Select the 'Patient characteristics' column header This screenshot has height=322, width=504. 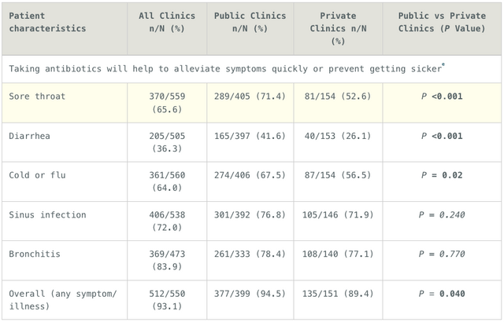47,22
